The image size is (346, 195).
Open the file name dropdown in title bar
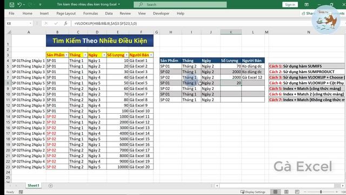coord(119,4)
